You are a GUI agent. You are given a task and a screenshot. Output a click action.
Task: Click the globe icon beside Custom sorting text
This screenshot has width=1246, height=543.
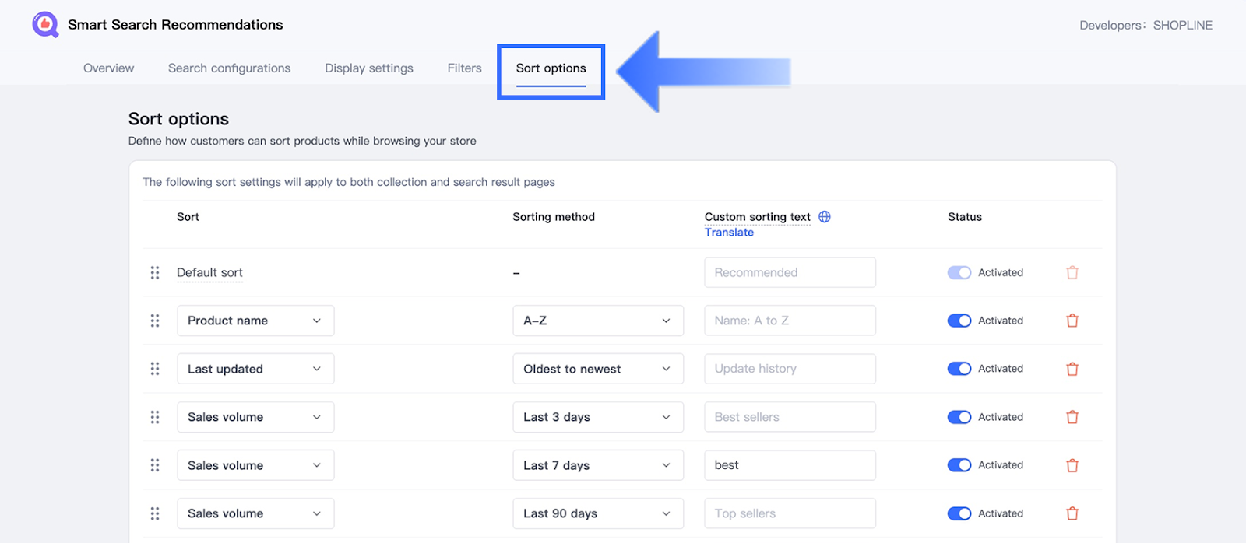[825, 217]
